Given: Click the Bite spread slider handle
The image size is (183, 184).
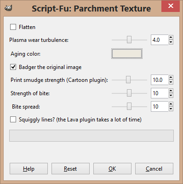Looking at the screenshot, I should coord(129,107).
